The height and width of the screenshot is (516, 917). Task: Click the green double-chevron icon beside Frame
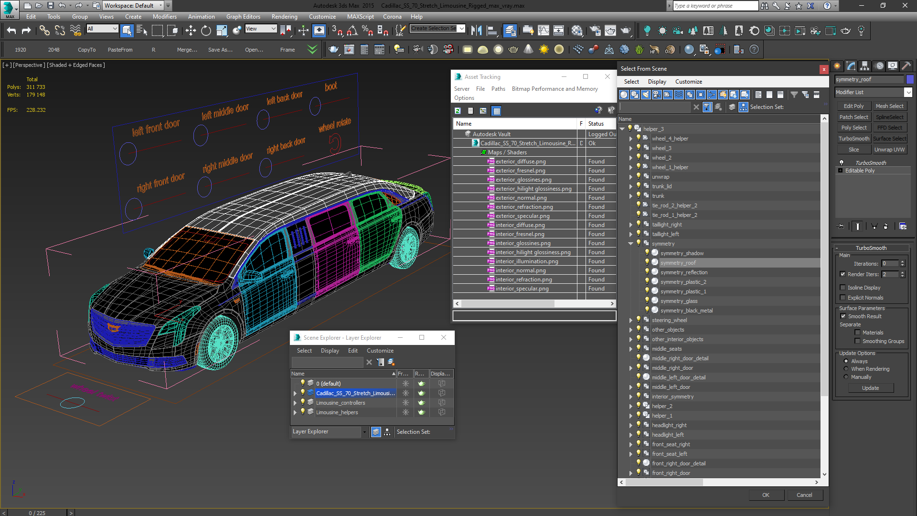click(312, 50)
